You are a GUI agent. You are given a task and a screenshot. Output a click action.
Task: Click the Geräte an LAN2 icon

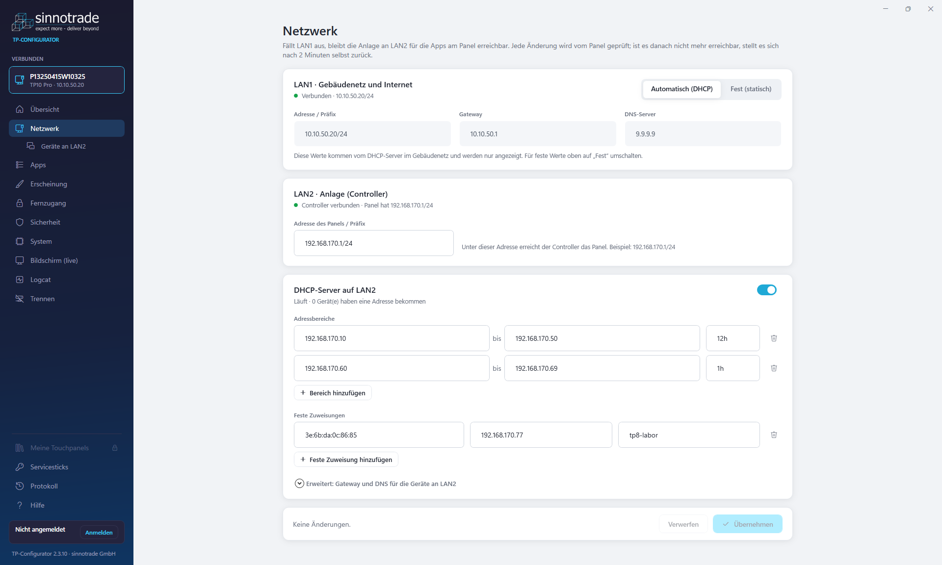[x=30, y=146]
